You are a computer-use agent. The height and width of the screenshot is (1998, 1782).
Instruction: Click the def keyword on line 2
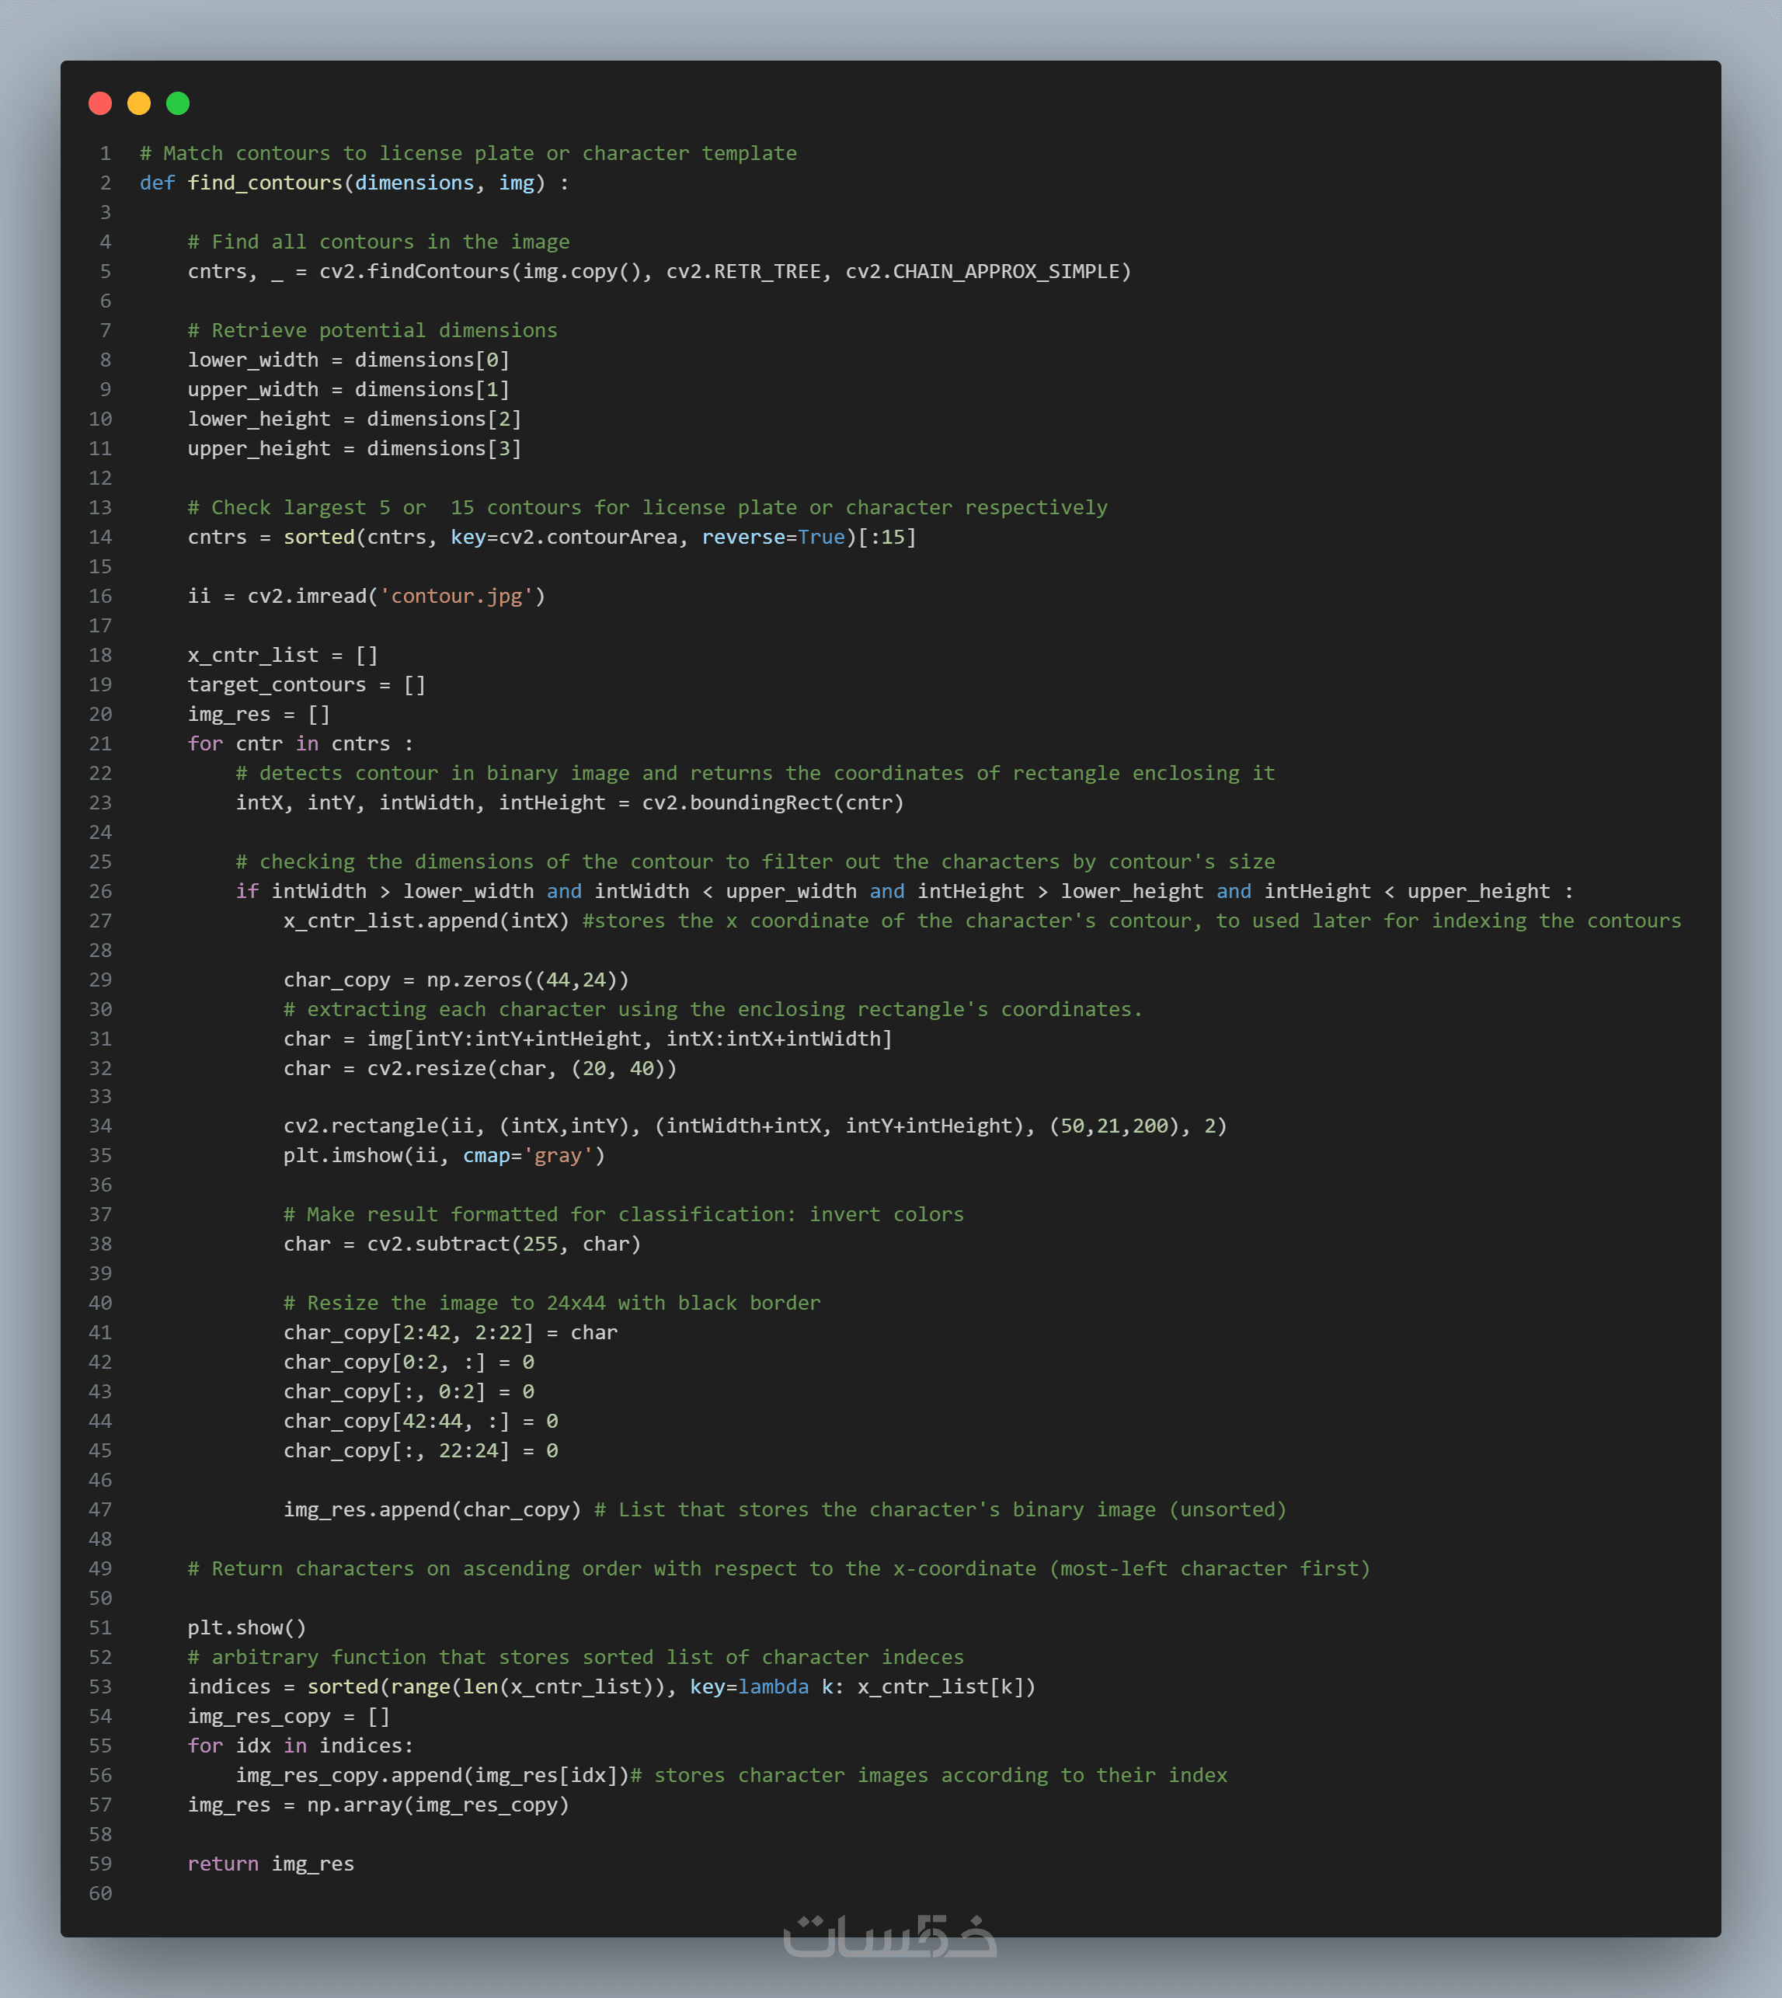157,183
